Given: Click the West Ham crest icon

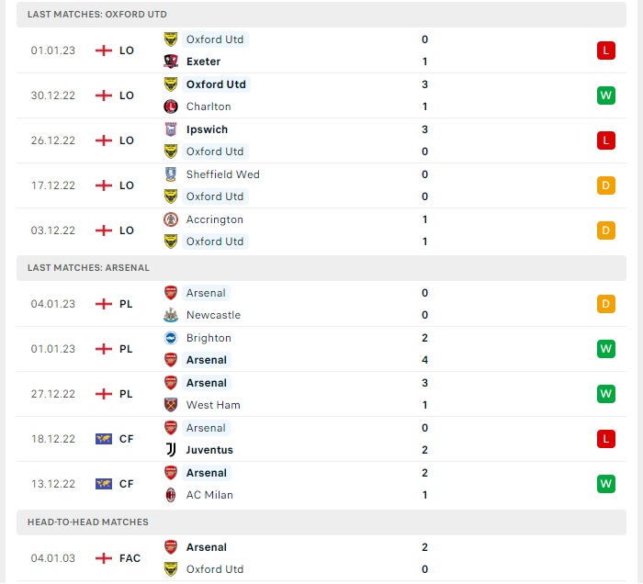Looking at the screenshot, I should (x=170, y=405).
